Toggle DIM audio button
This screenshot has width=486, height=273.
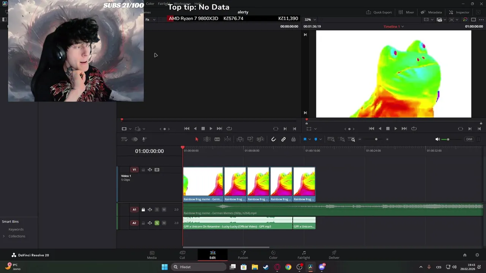(x=469, y=140)
